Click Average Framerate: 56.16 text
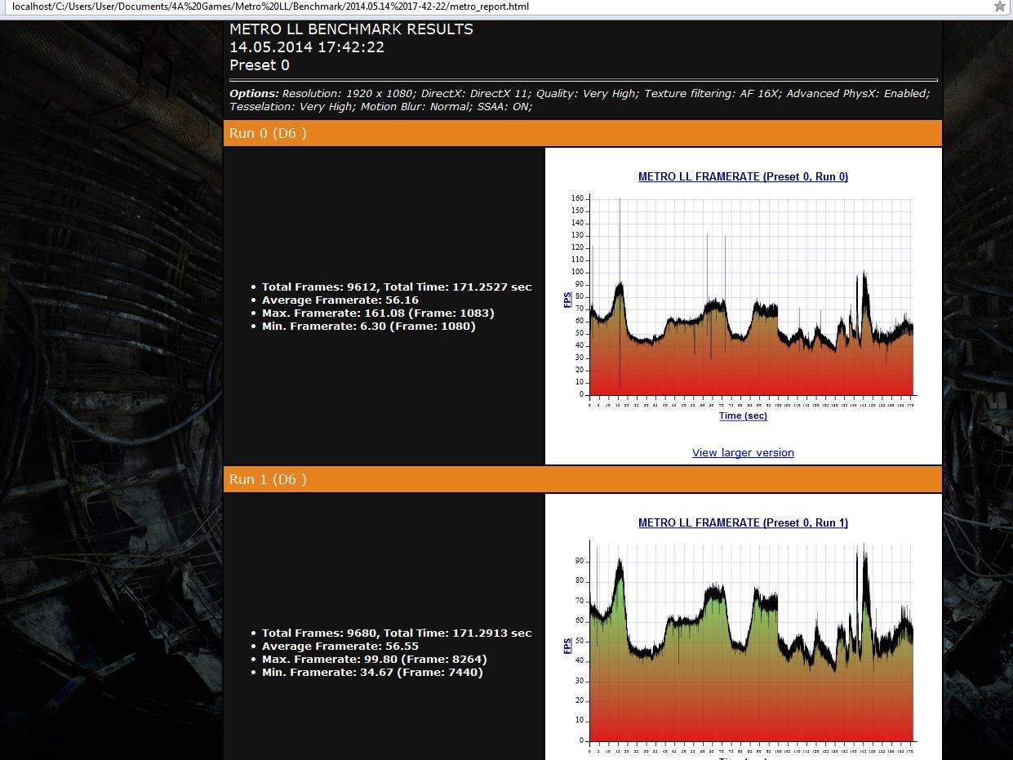 (x=340, y=300)
